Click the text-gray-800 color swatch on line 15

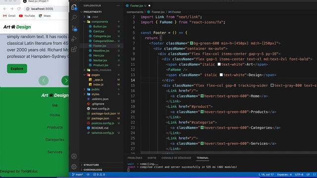272,86
